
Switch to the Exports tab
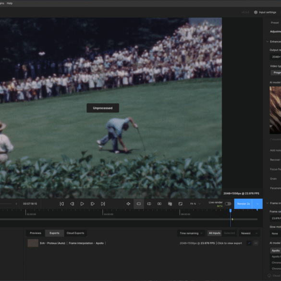(54, 233)
